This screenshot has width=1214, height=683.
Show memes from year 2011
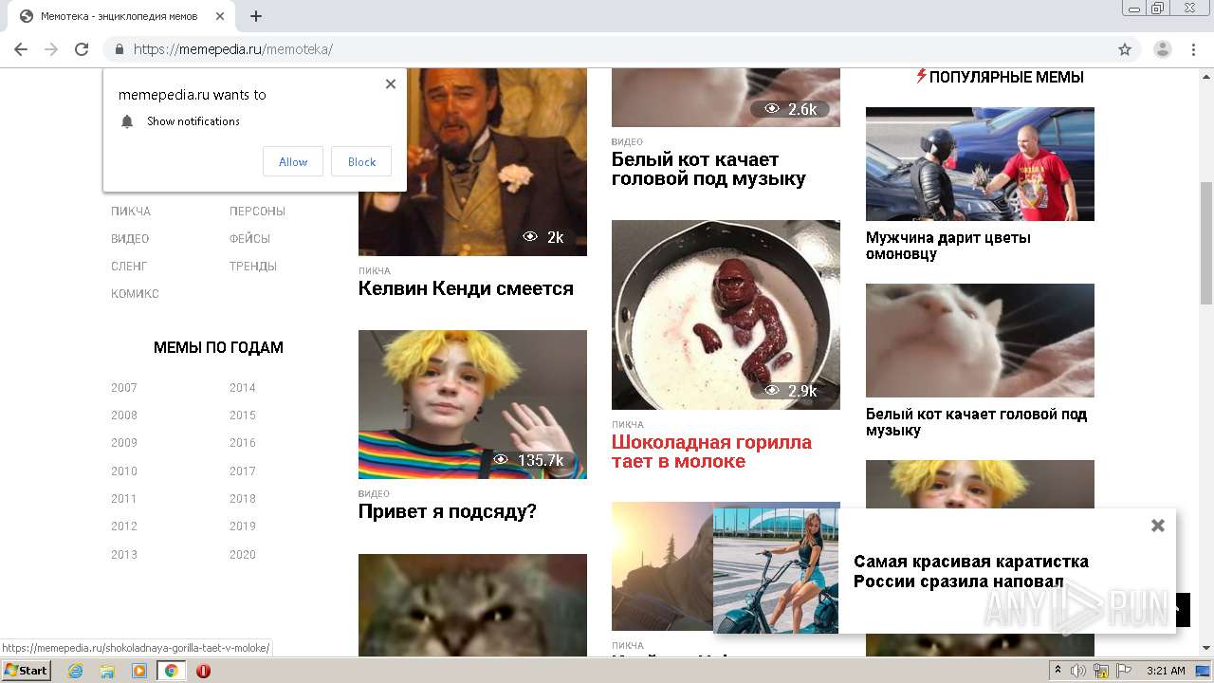pos(124,499)
